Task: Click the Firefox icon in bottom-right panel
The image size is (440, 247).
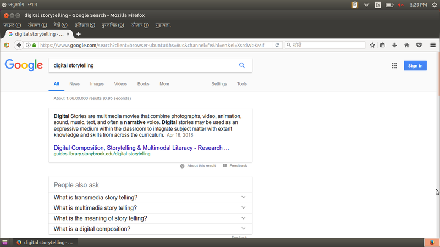Action: click(432, 243)
